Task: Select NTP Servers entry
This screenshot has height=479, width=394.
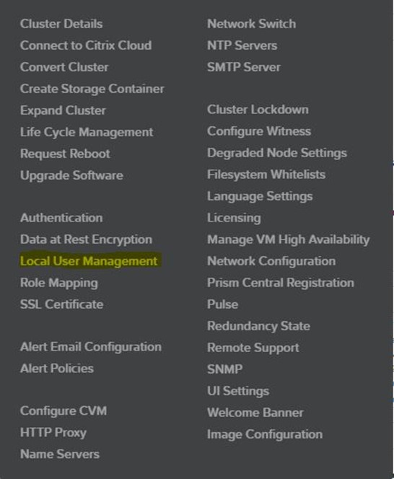Action: click(242, 45)
